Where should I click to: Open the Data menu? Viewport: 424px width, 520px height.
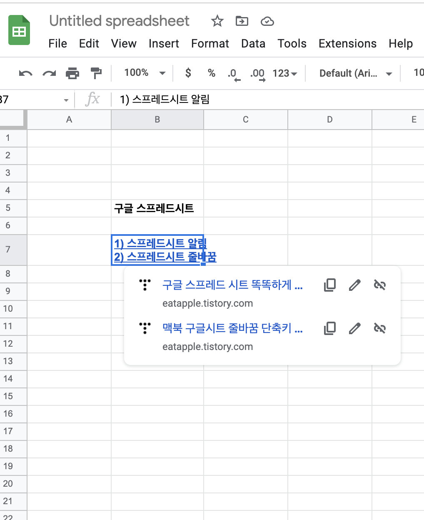[253, 43]
